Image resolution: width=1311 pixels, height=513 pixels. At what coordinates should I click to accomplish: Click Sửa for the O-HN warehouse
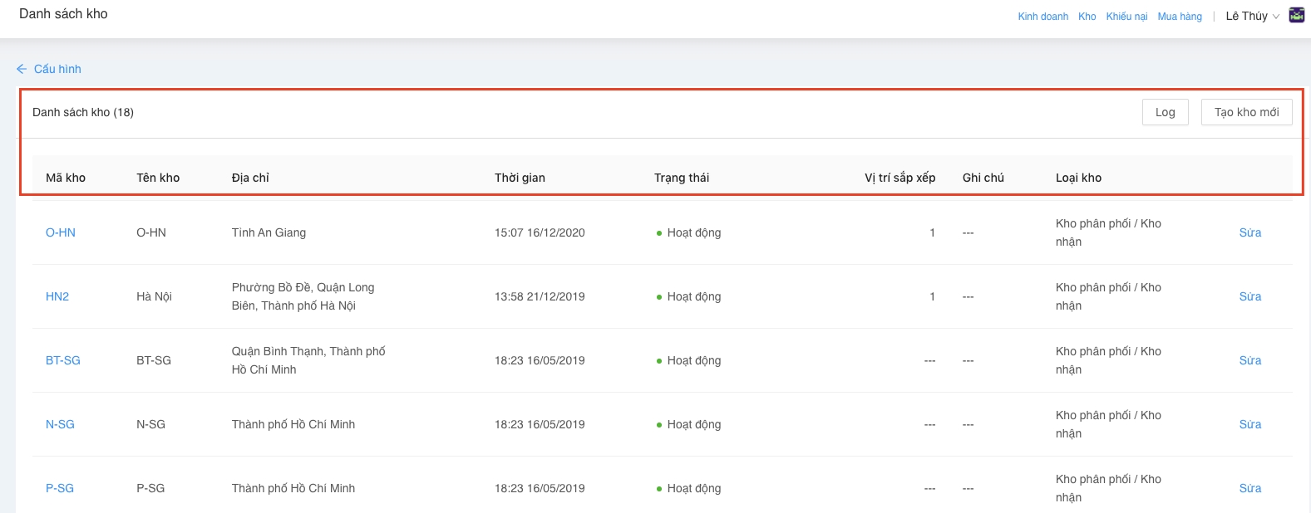coord(1249,232)
